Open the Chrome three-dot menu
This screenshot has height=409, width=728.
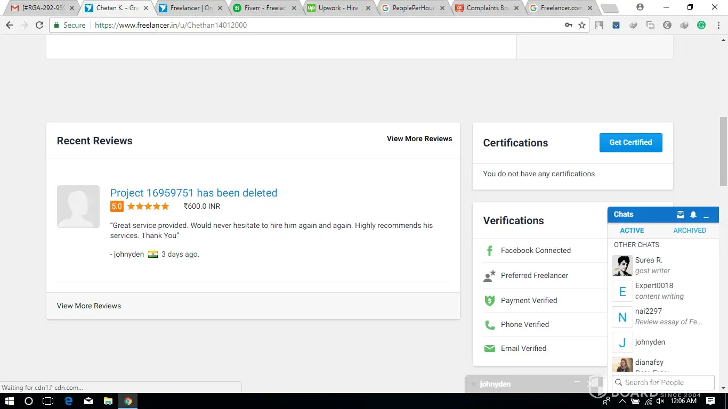pos(717,25)
